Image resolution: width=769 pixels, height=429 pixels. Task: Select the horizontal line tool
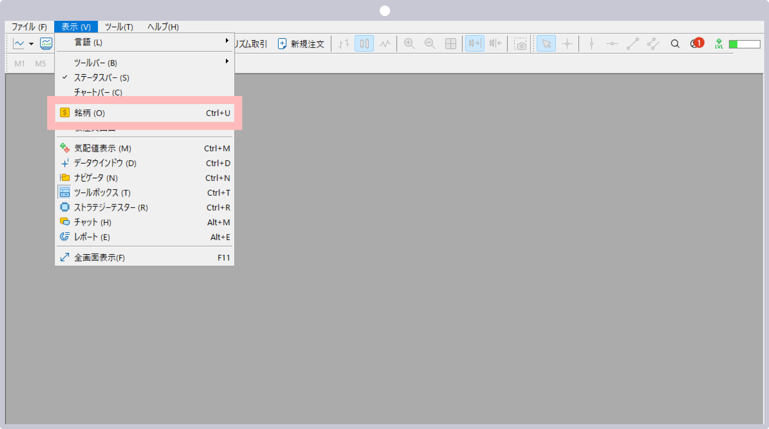click(612, 44)
